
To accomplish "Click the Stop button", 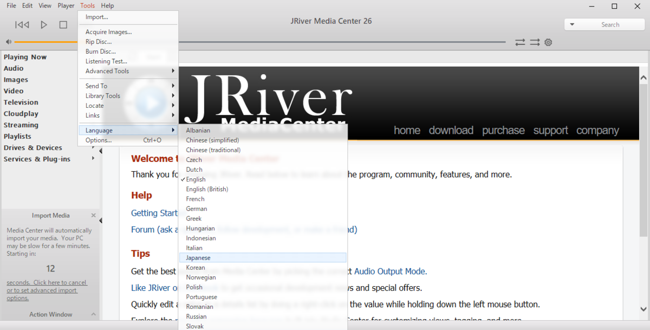I will coord(63,24).
